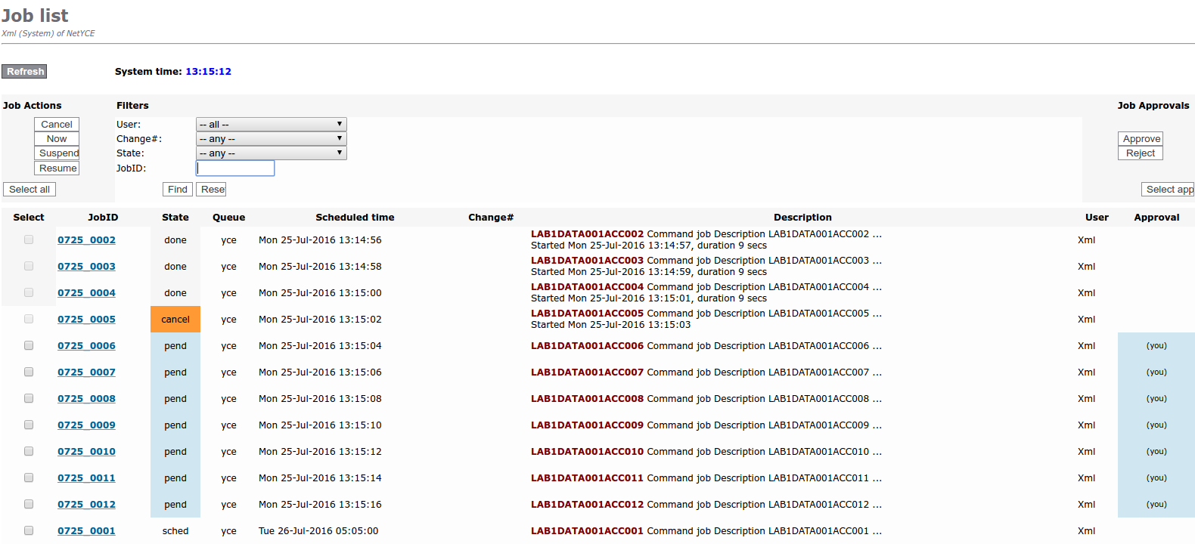Viewport: 1195px width, 547px height.
Task: Open the State filter dropdown
Action: pyautogui.click(x=271, y=153)
